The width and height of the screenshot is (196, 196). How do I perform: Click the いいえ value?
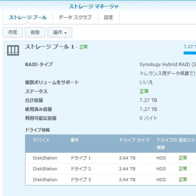click(146, 82)
